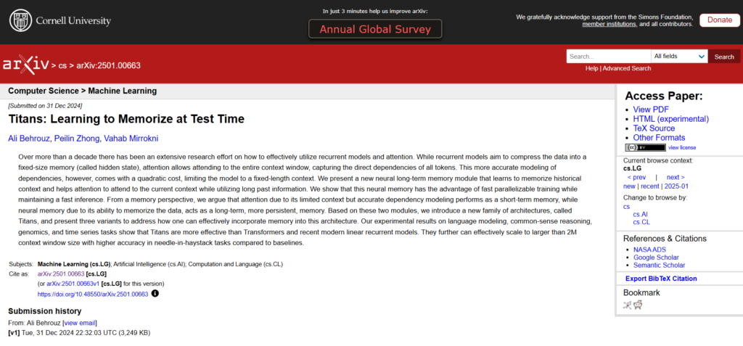Screen dimensions: 743x346
Task: Click the Export BibTeX Citation link
Action: point(661,279)
